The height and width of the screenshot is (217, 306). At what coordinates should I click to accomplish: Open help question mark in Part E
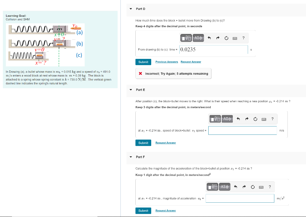[272, 119]
